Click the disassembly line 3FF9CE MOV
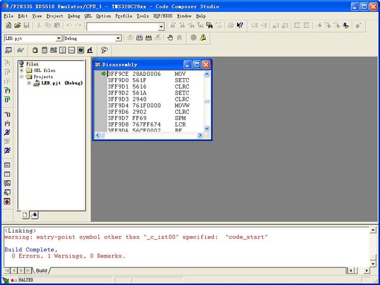 click(147, 74)
